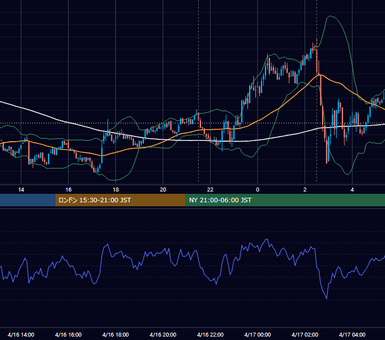Select the London 15:30-21:00 JST session bar
This screenshot has width=385, height=340.
pyautogui.click(x=120, y=200)
